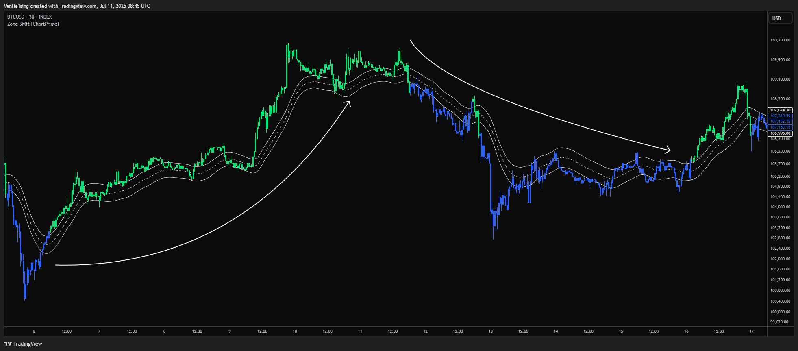
Task: Click the 104,400.00 price axis label
Action: tap(780, 197)
